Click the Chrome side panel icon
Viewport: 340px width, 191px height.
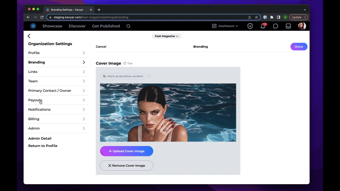pos(278,17)
